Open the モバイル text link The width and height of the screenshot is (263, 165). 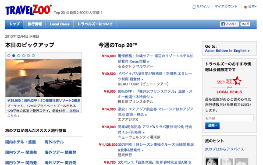[x=203, y=7]
